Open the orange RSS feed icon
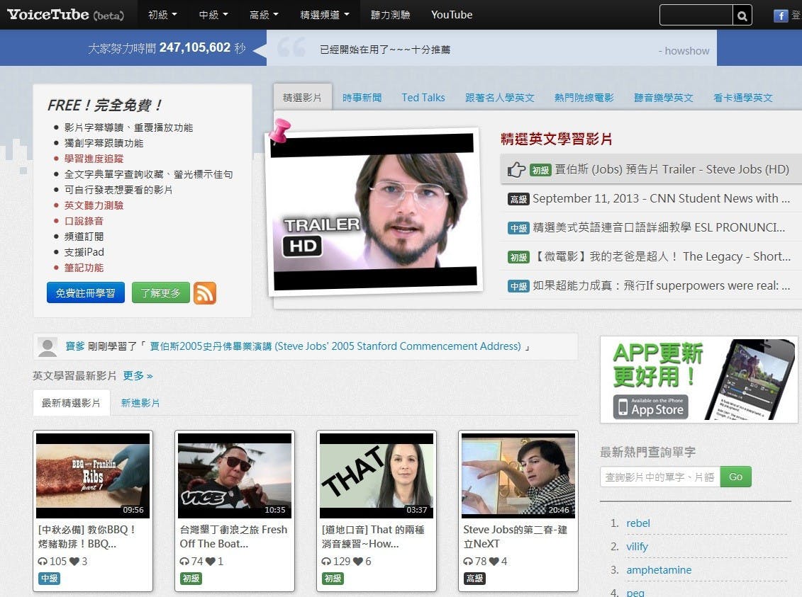This screenshot has width=802, height=597. click(x=205, y=293)
